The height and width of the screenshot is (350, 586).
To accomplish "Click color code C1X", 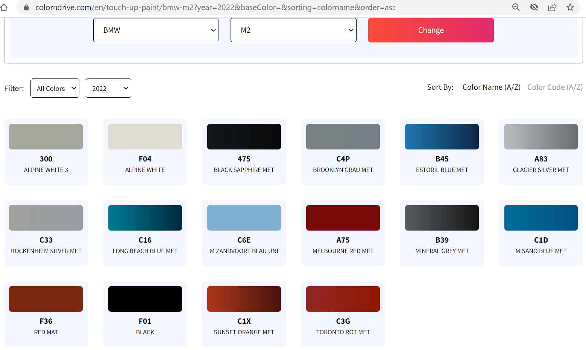I will (x=244, y=321).
